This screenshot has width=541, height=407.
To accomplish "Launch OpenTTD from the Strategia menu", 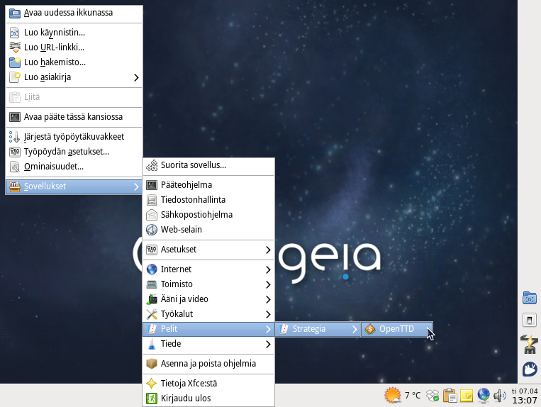I will (396, 329).
